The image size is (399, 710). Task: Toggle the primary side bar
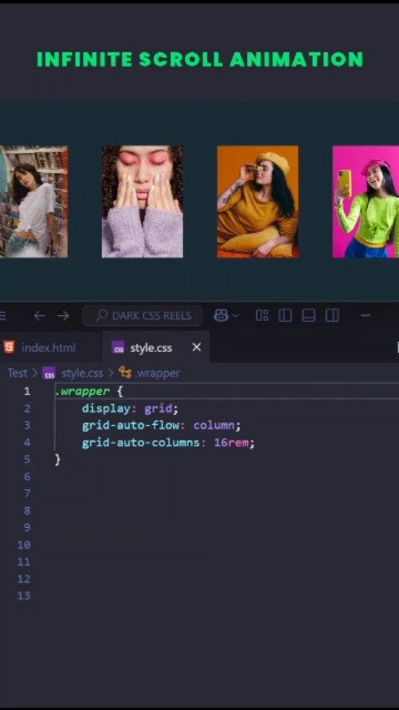[285, 315]
